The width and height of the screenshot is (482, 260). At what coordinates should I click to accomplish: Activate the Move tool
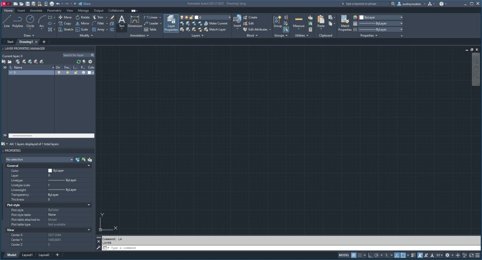coord(65,17)
